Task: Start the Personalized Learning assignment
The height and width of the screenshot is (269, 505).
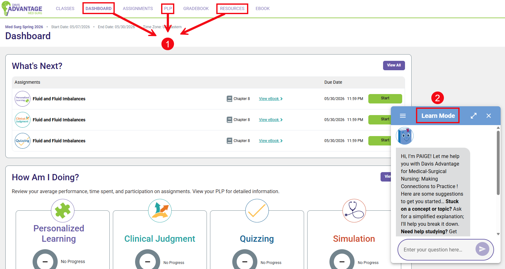Action: [385, 98]
